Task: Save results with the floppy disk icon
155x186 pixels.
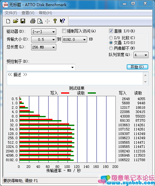Action: tap(23, 21)
